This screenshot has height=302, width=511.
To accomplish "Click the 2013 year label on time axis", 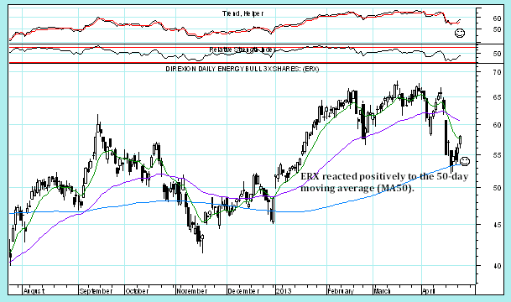I will 284,291.
